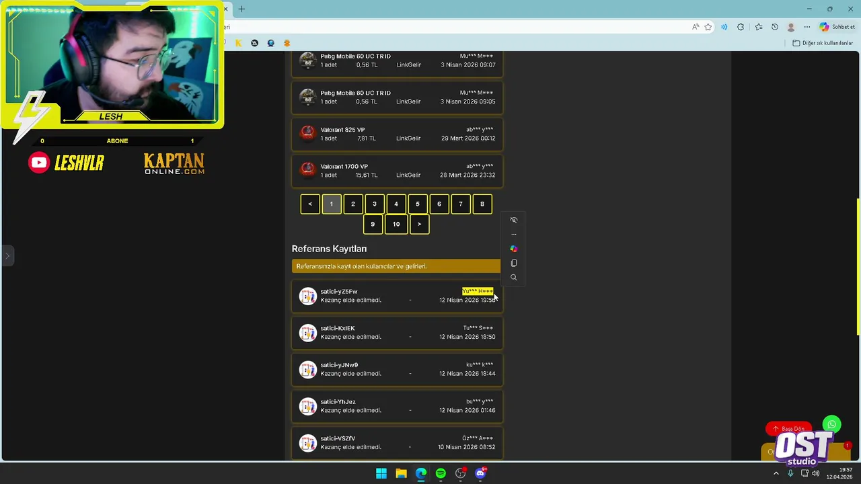Click the colorful Copilot icon in mini menu

tap(514, 249)
